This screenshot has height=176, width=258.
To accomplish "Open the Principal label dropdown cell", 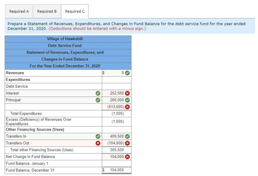I will click(53, 100).
